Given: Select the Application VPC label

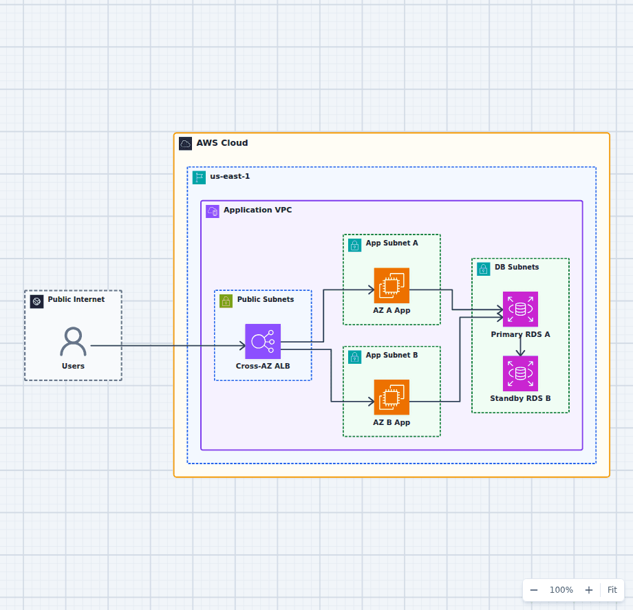Looking at the screenshot, I should (x=257, y=210).
